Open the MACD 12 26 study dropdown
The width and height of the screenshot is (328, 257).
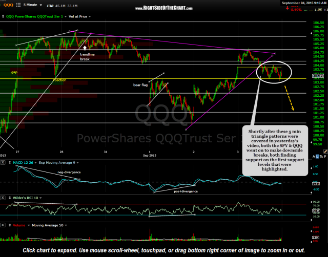(x=35, y=163)
